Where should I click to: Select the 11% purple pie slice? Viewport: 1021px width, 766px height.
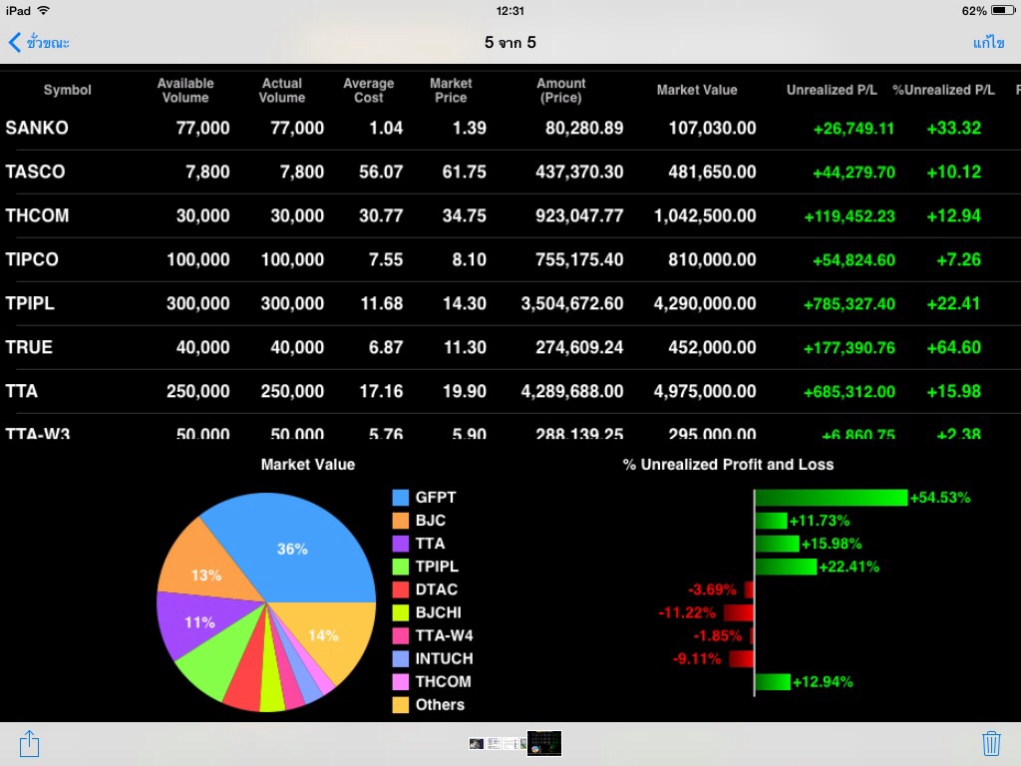click(x=201, y=622)
